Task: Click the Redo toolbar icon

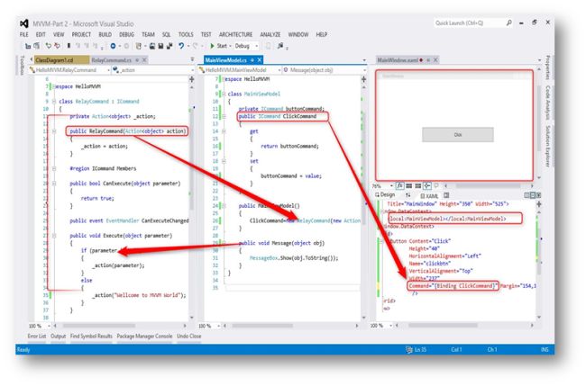Action: point(195,46)
